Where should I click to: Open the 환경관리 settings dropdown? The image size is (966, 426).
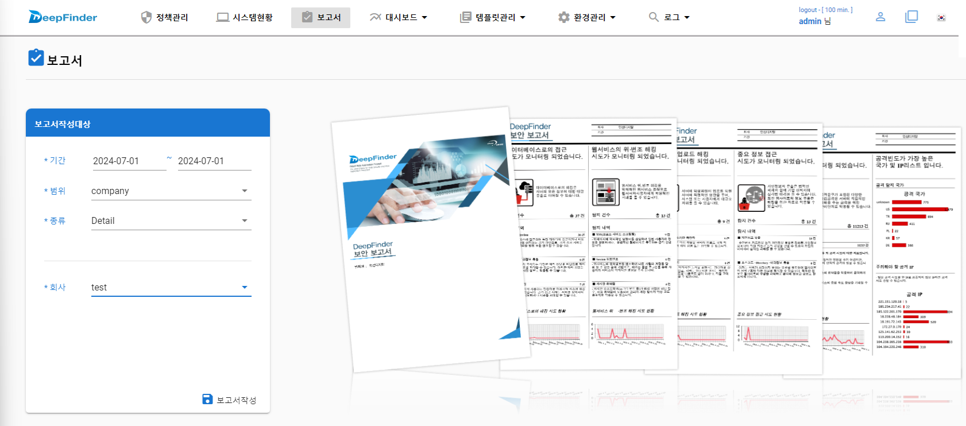(587, 17)
